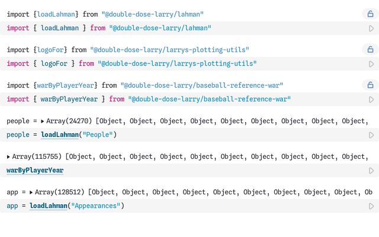This screenshot has height=237, width=379.
Task: Click into the people = loadLahman("People") code editor
Action: [x=178, y=135]
